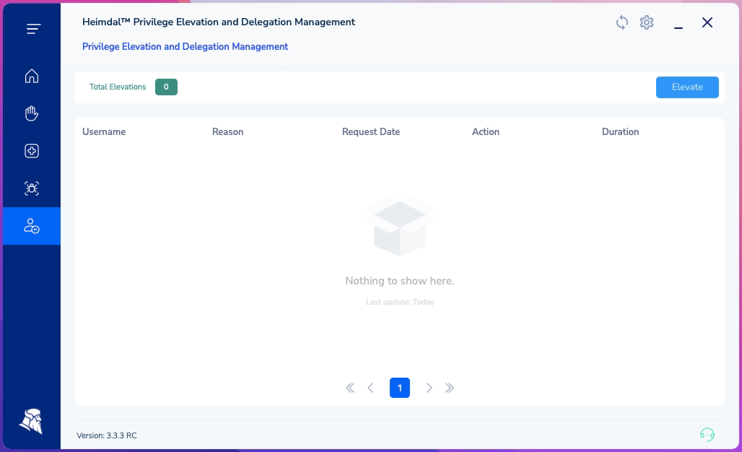742x452 pixels.
Task: Refresh data with the sync icon
Action: coord(621,22)
